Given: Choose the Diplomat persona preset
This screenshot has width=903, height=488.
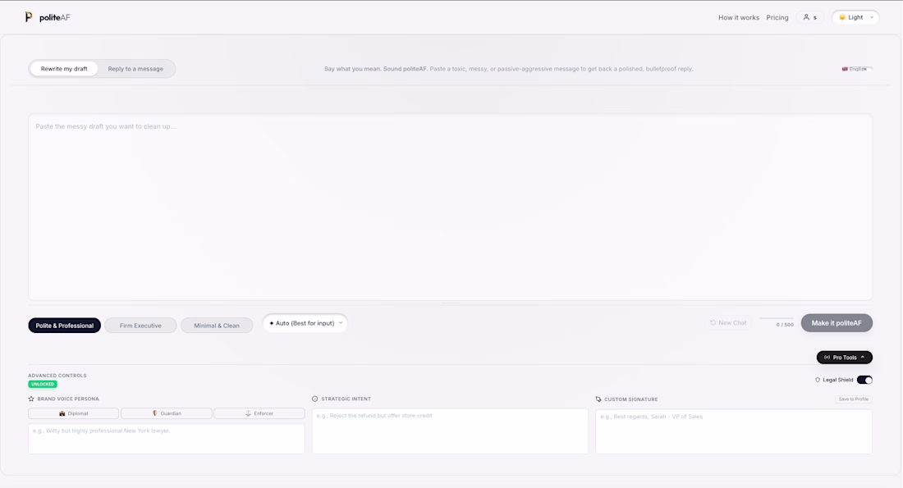Looking at the screenshot, I should (x=74, y=413).
